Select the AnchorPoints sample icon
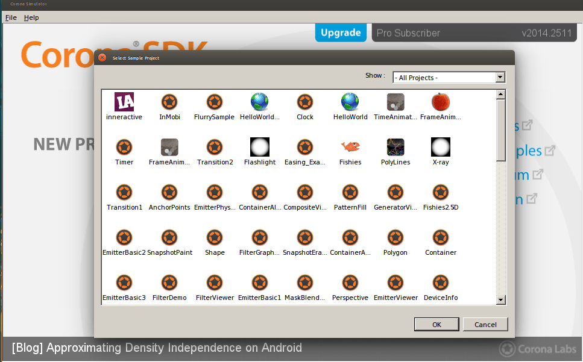The image size is (583, 362). [169, 192]
